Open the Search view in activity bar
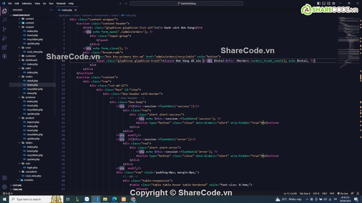Image resolution: width=362 pixels, height=203 pixels. (x=5, y=20)
